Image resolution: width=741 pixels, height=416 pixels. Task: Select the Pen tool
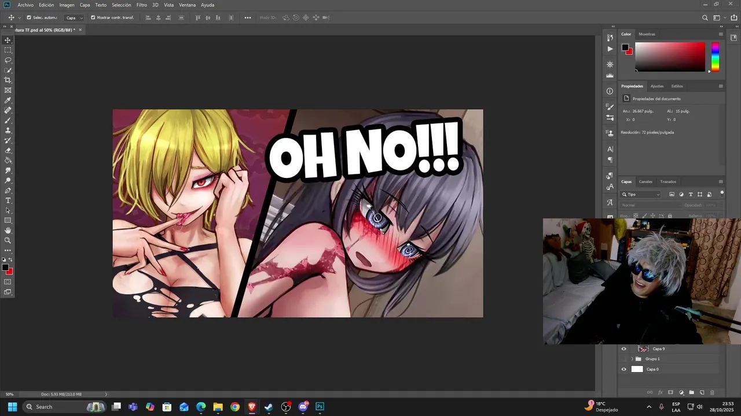click(x=8, y=191)
